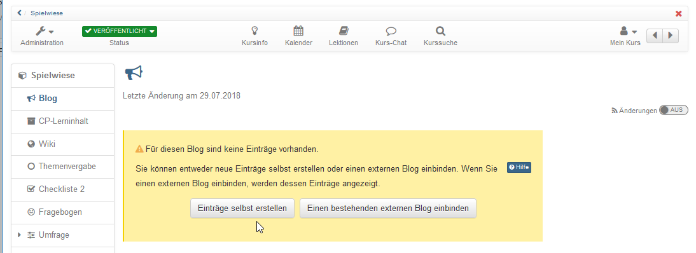696x253 pixels.
Task: Click the large blog megaphone icon
Action: [x=133, y=73]
